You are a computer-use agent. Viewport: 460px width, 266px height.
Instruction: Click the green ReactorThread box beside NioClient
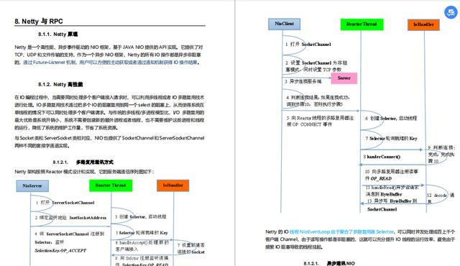362,24
